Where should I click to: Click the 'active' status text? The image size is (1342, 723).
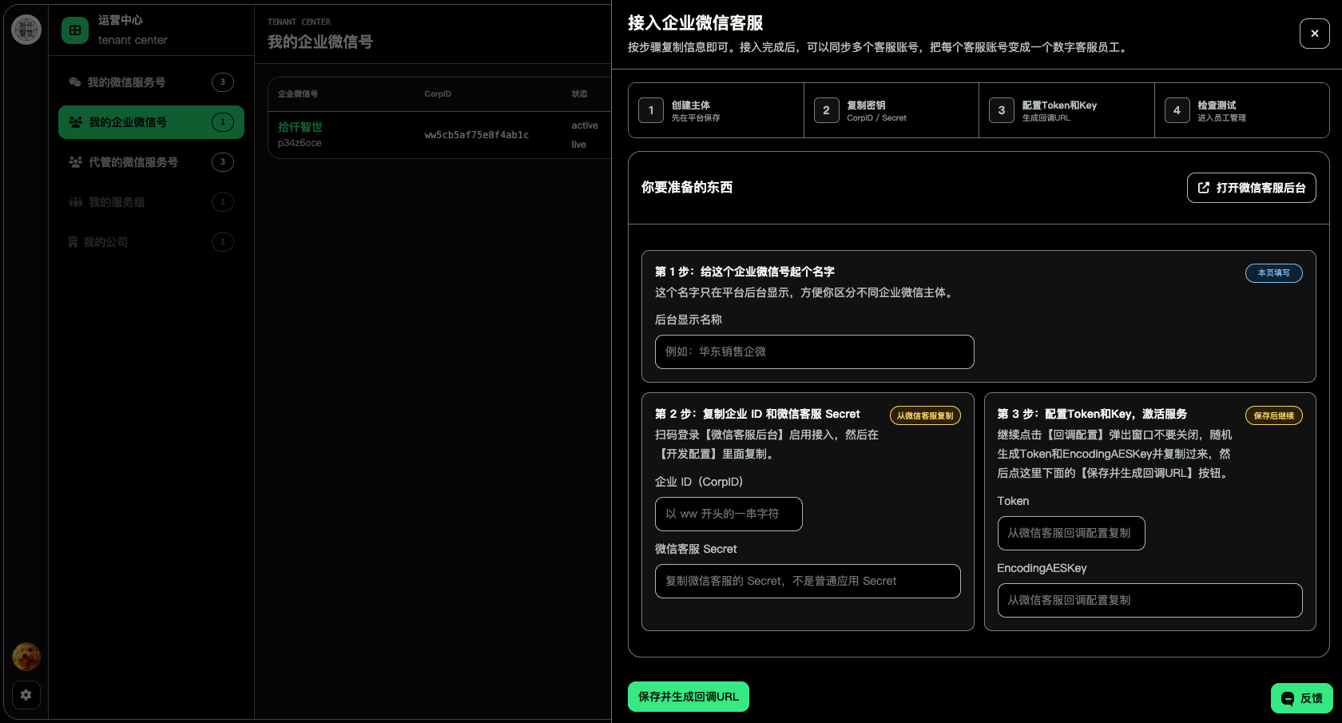(x=585, y=125)
